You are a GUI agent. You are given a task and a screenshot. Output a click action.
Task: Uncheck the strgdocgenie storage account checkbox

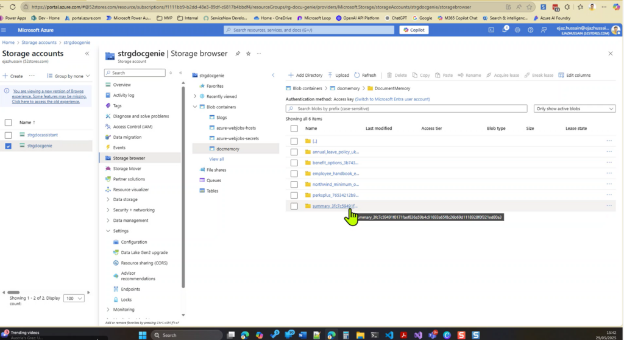[x=9, y=146]
